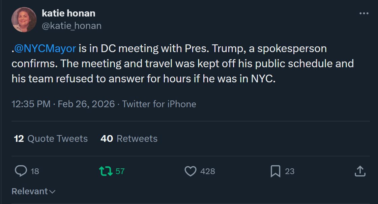The image size is (378, 204).
Task: Open the three-dot more options menu
Action: [x=364, y=13]
